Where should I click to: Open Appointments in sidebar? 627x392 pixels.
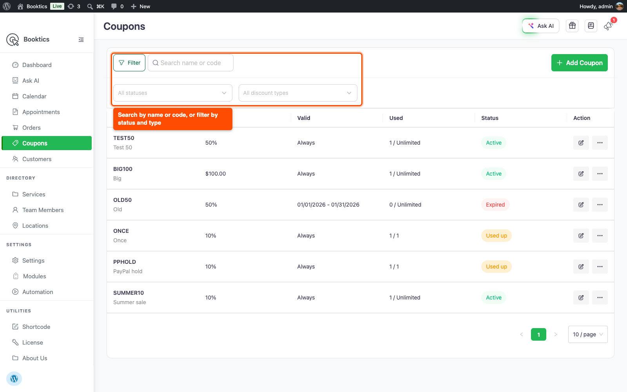tap(47, 112)
